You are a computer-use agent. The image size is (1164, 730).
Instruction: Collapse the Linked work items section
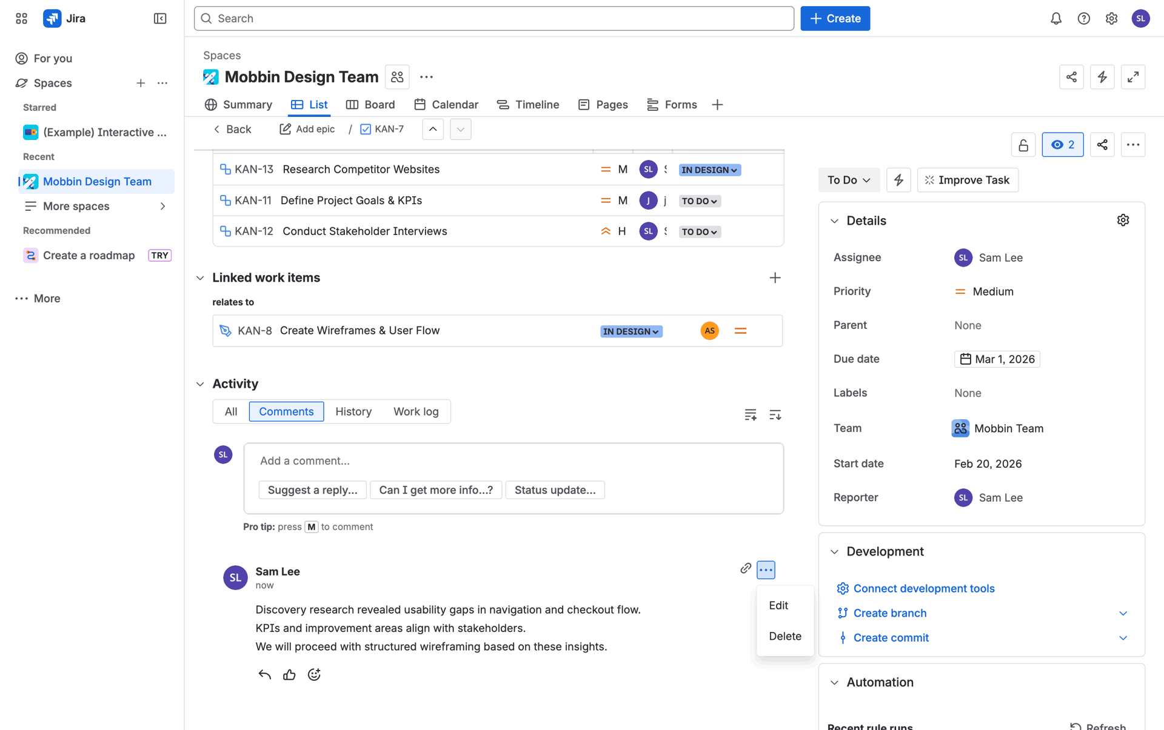pyautogui.click(x=200, y=278)
